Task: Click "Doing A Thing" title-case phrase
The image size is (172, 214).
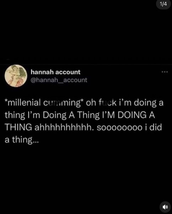Action: pyautogui.click(x=71, y=115)
